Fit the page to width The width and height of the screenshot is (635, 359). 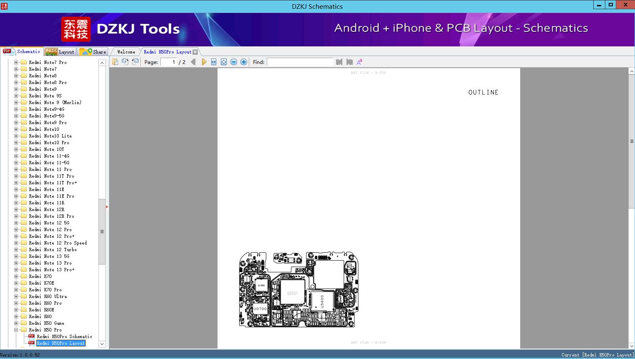point(214,62)
